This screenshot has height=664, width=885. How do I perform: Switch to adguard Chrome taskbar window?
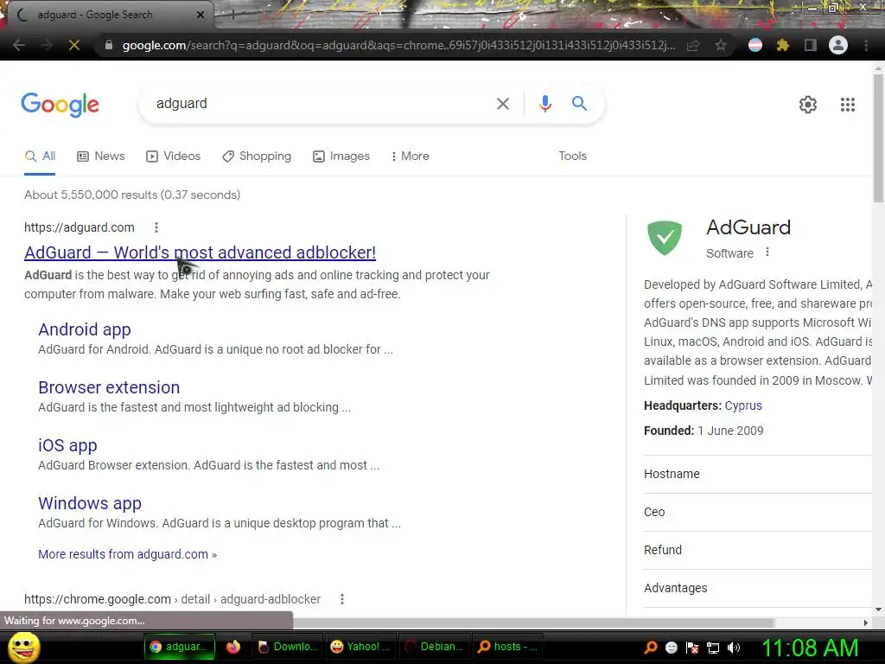[180, 647]
